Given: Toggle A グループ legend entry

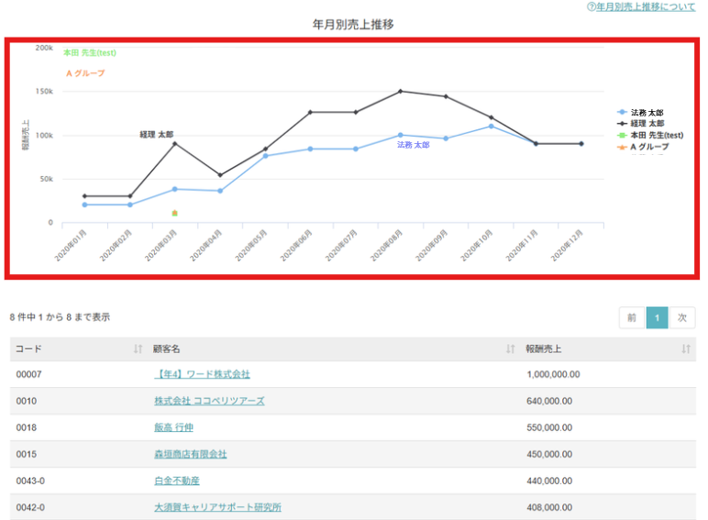Looking at the screenshot, I should coord(649,147).
